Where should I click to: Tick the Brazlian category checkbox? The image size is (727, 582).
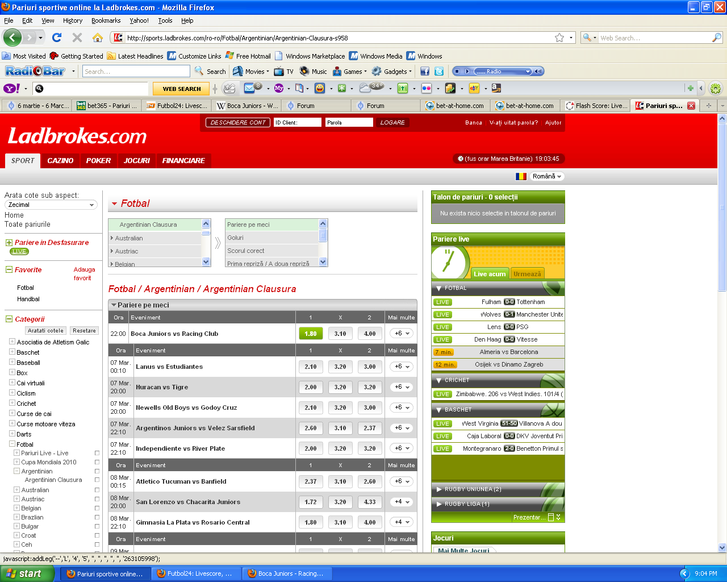[97, 517]
